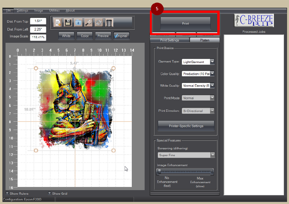Open the Settings menu
Screen dimensions: 289x204
pyautogui.click(x=23, y=11)
